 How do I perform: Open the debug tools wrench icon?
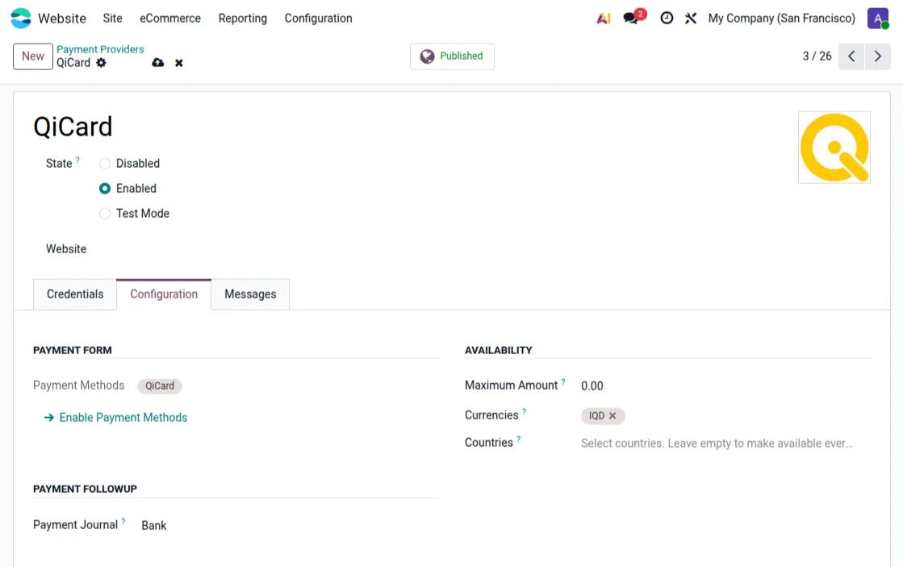pyautogui.click(x=691, y=19)
